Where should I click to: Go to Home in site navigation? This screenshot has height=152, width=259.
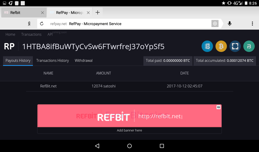(x=10, y=34)
